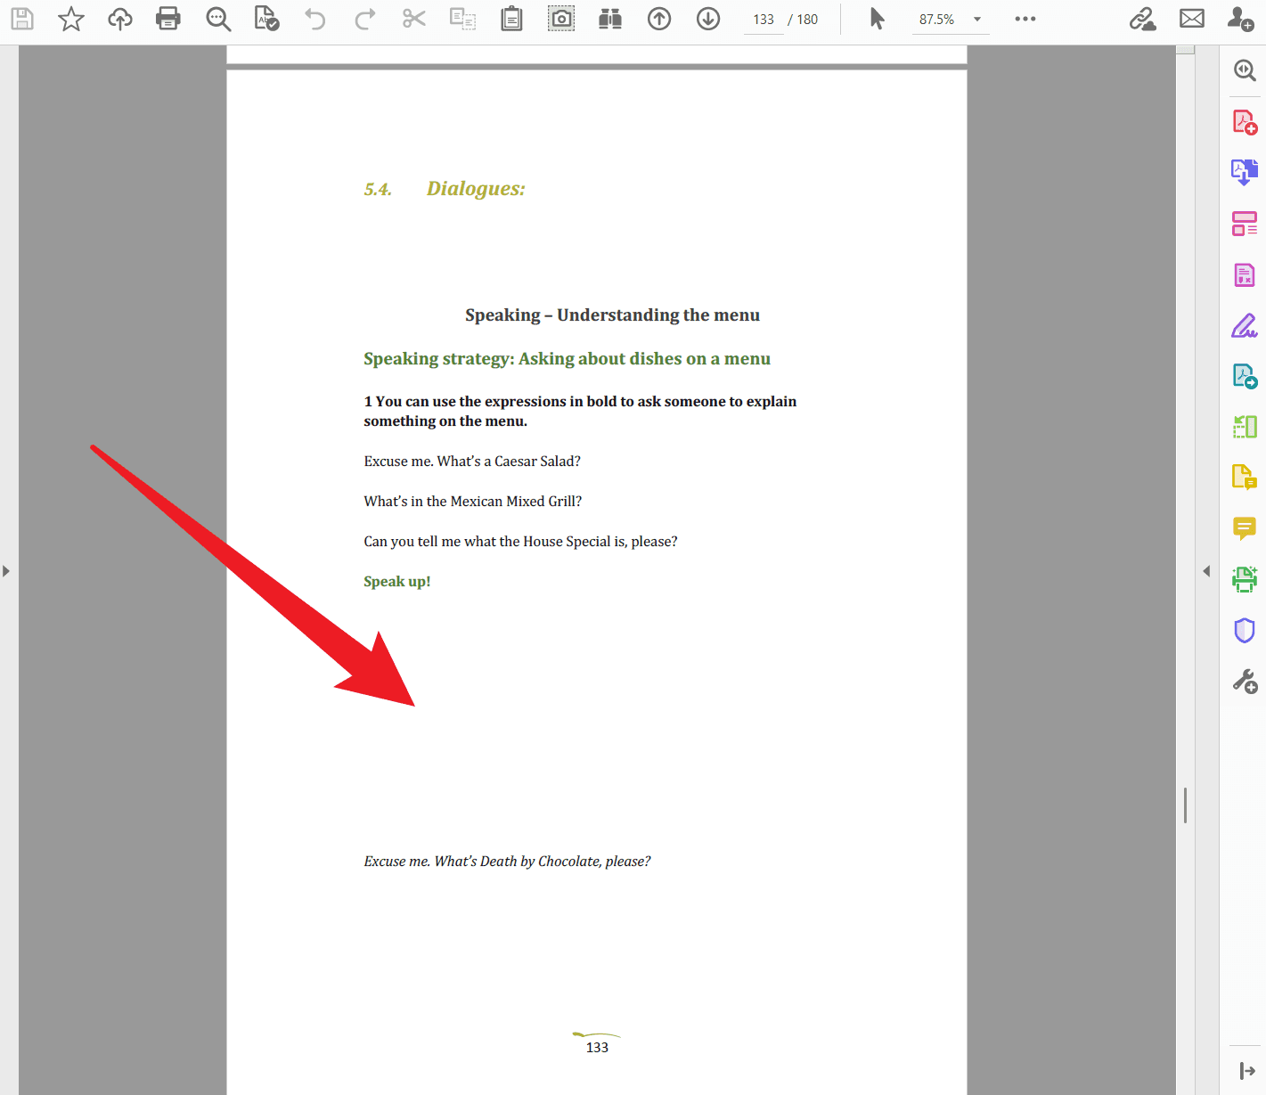Open the Fill & Sign pen tool
1266x1095 pixels.
click(1245, 326)
